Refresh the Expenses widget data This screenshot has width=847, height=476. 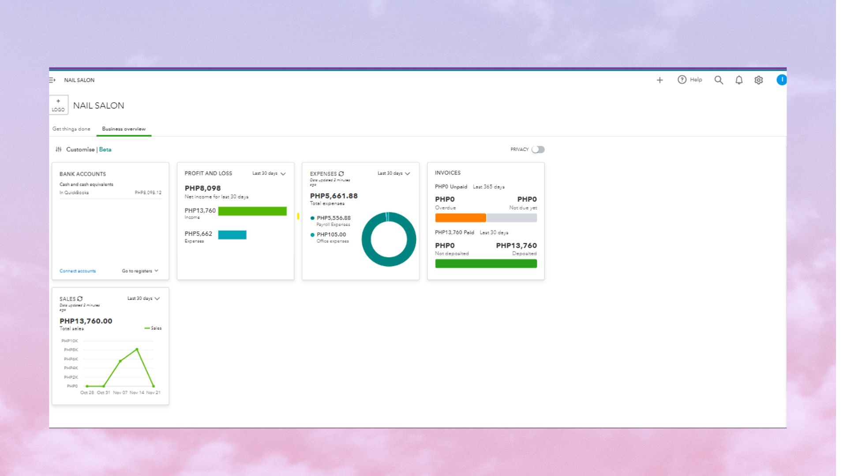[x=341, y=174]
